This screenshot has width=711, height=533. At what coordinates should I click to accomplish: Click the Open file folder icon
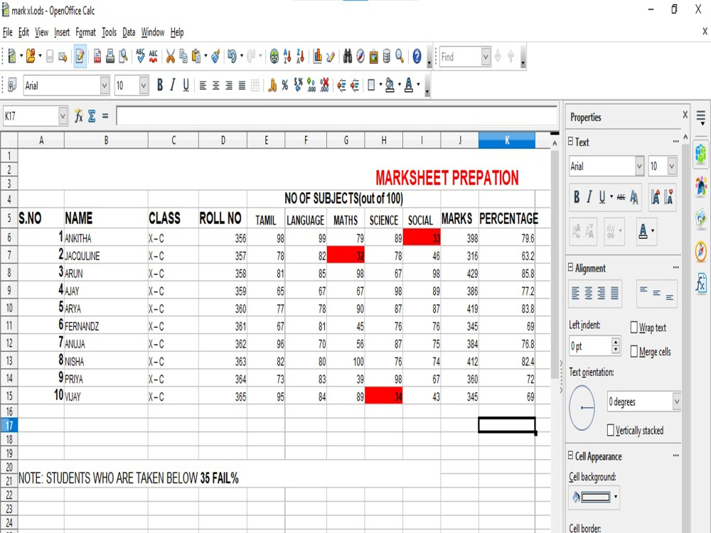pos(31,57)
